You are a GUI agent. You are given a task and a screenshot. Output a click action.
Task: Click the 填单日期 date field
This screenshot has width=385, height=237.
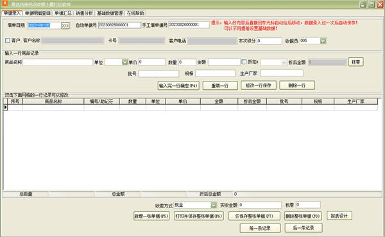44,25
